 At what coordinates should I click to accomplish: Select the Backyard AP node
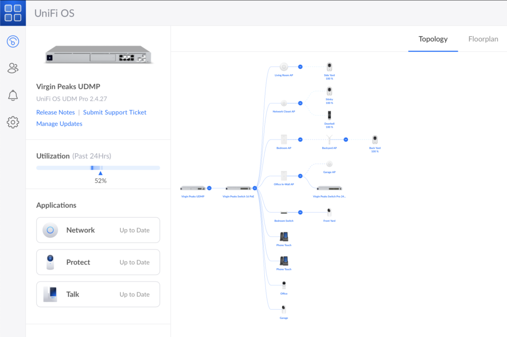(329, 140)
